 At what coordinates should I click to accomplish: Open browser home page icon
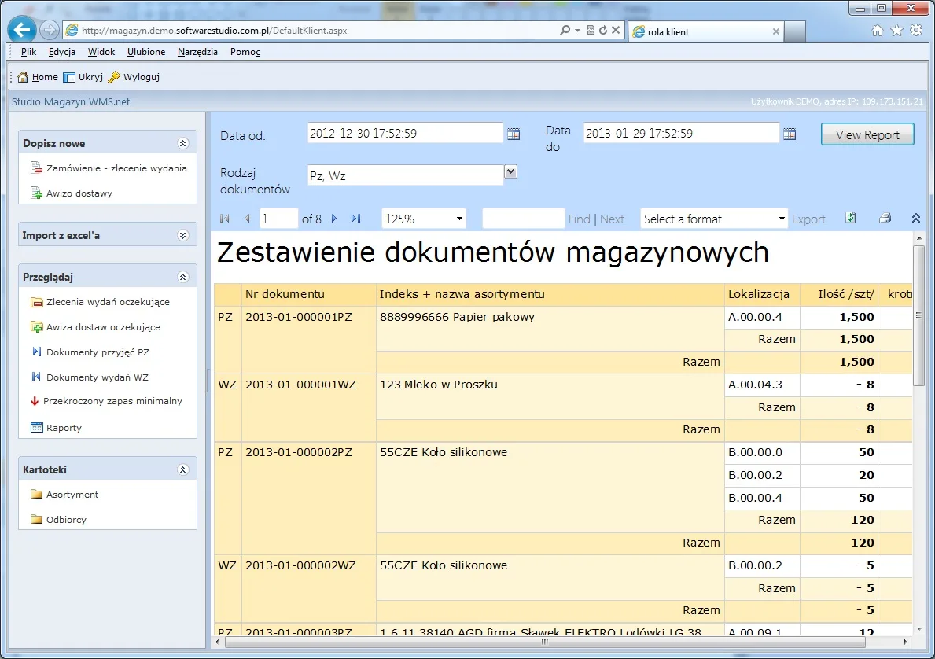point(877,31)
